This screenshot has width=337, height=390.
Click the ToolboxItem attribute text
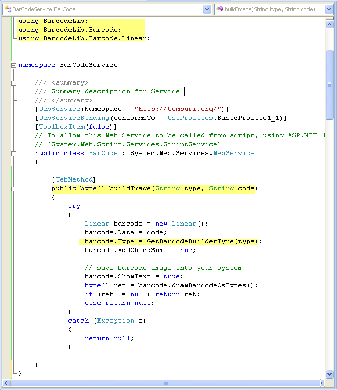pos(62,127)
